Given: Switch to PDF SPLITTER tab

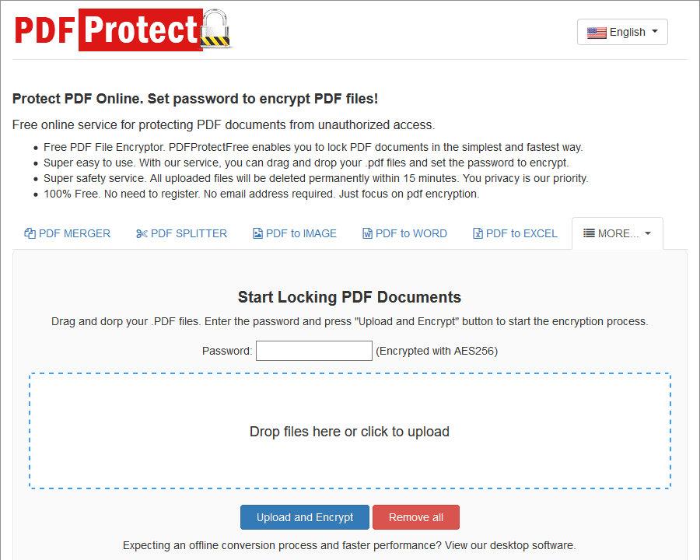Looking at the screenshot, I should (182, 233).
